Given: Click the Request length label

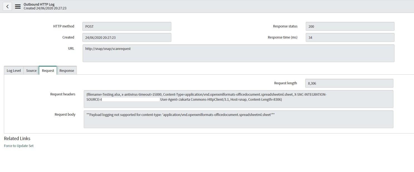Looking at the screenshot, I should (x=285, y=83).
